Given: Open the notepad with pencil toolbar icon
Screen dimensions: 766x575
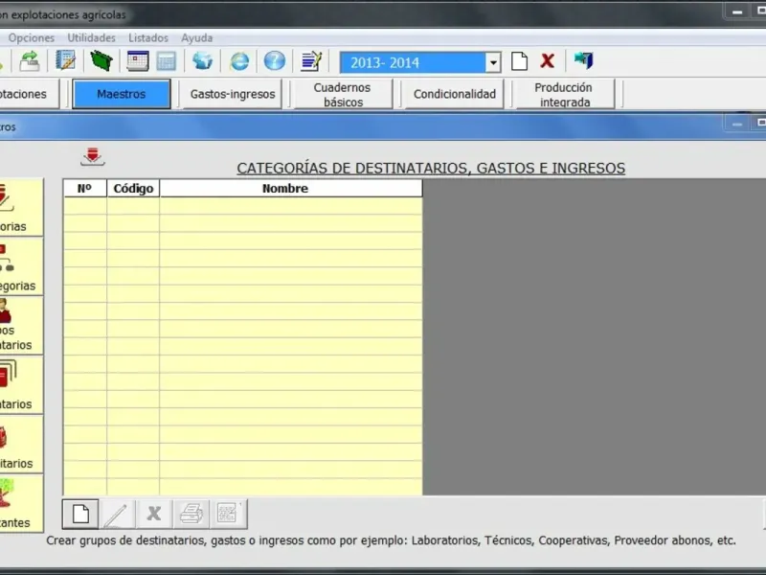Looking at the screenshot, I should pyautogui.click(x=65, y=61).
